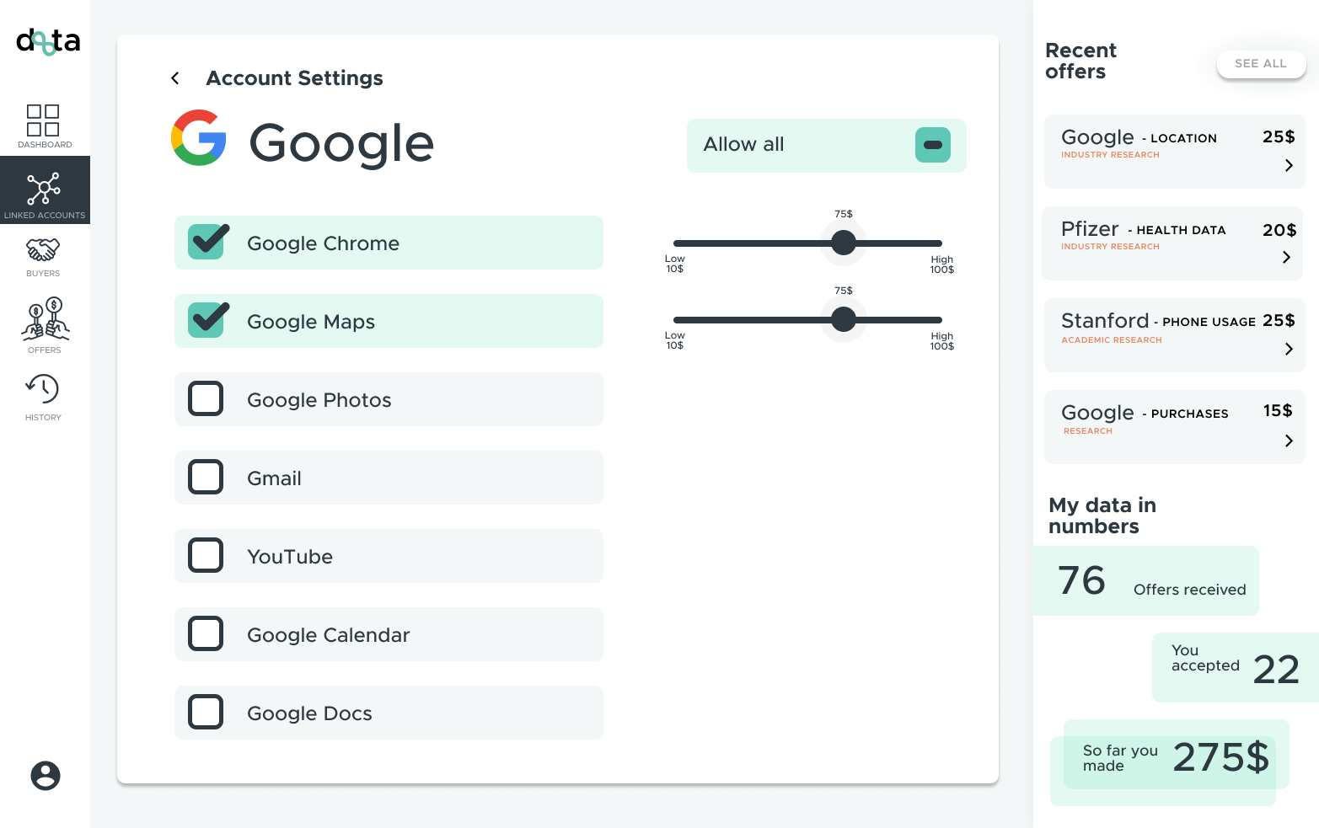
Task: Click the Google Calendar label
Action: 329,635
